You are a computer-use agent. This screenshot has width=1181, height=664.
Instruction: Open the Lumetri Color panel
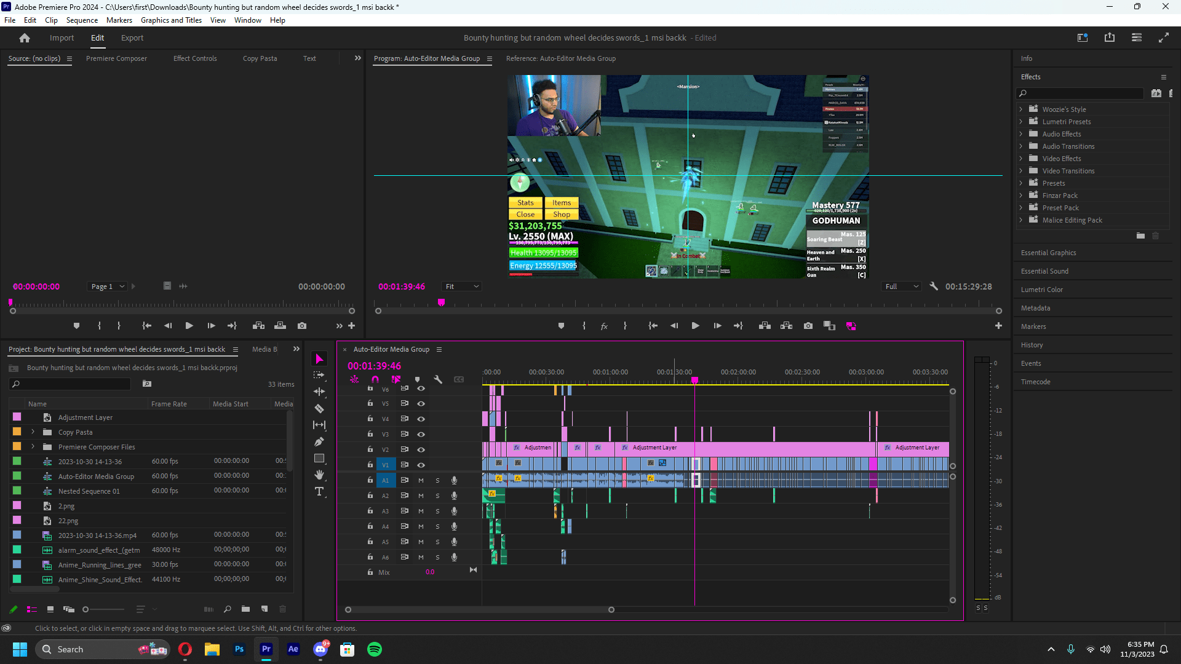coord(1041,289)
